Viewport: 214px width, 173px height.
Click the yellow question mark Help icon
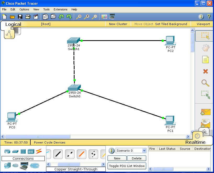coord(209,17)
